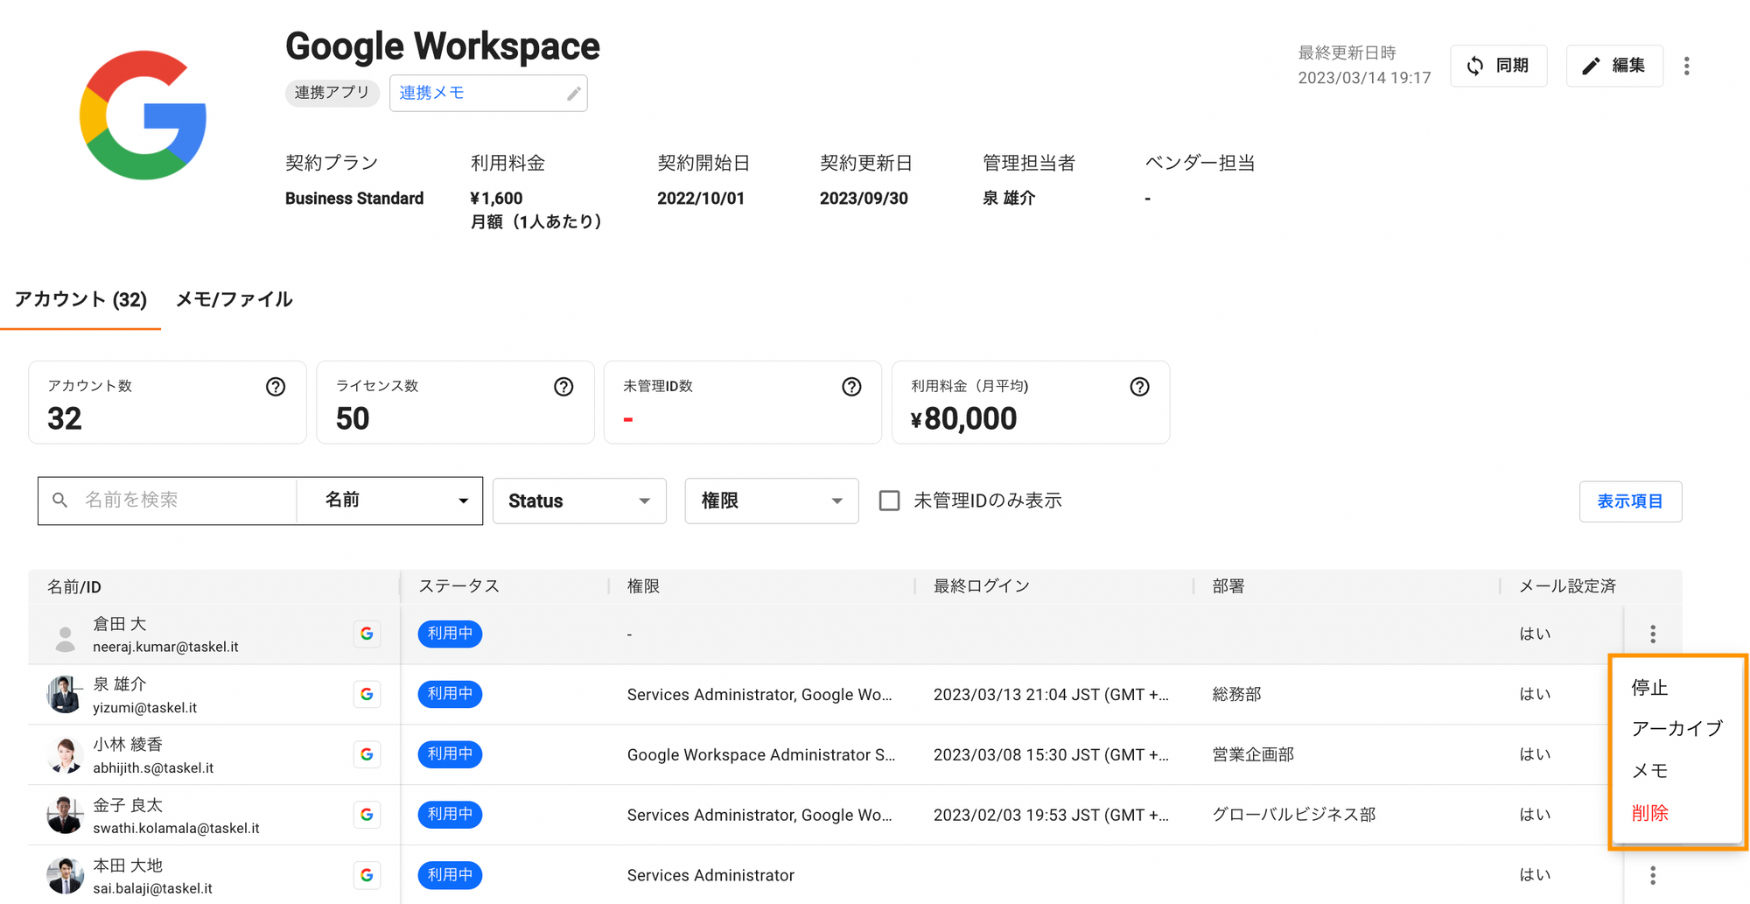Image resolution: width=1750 pixels, height=904 pixels.
Task: Click 利用中 status badge for 小林 綾香
Action: point(450,754)
